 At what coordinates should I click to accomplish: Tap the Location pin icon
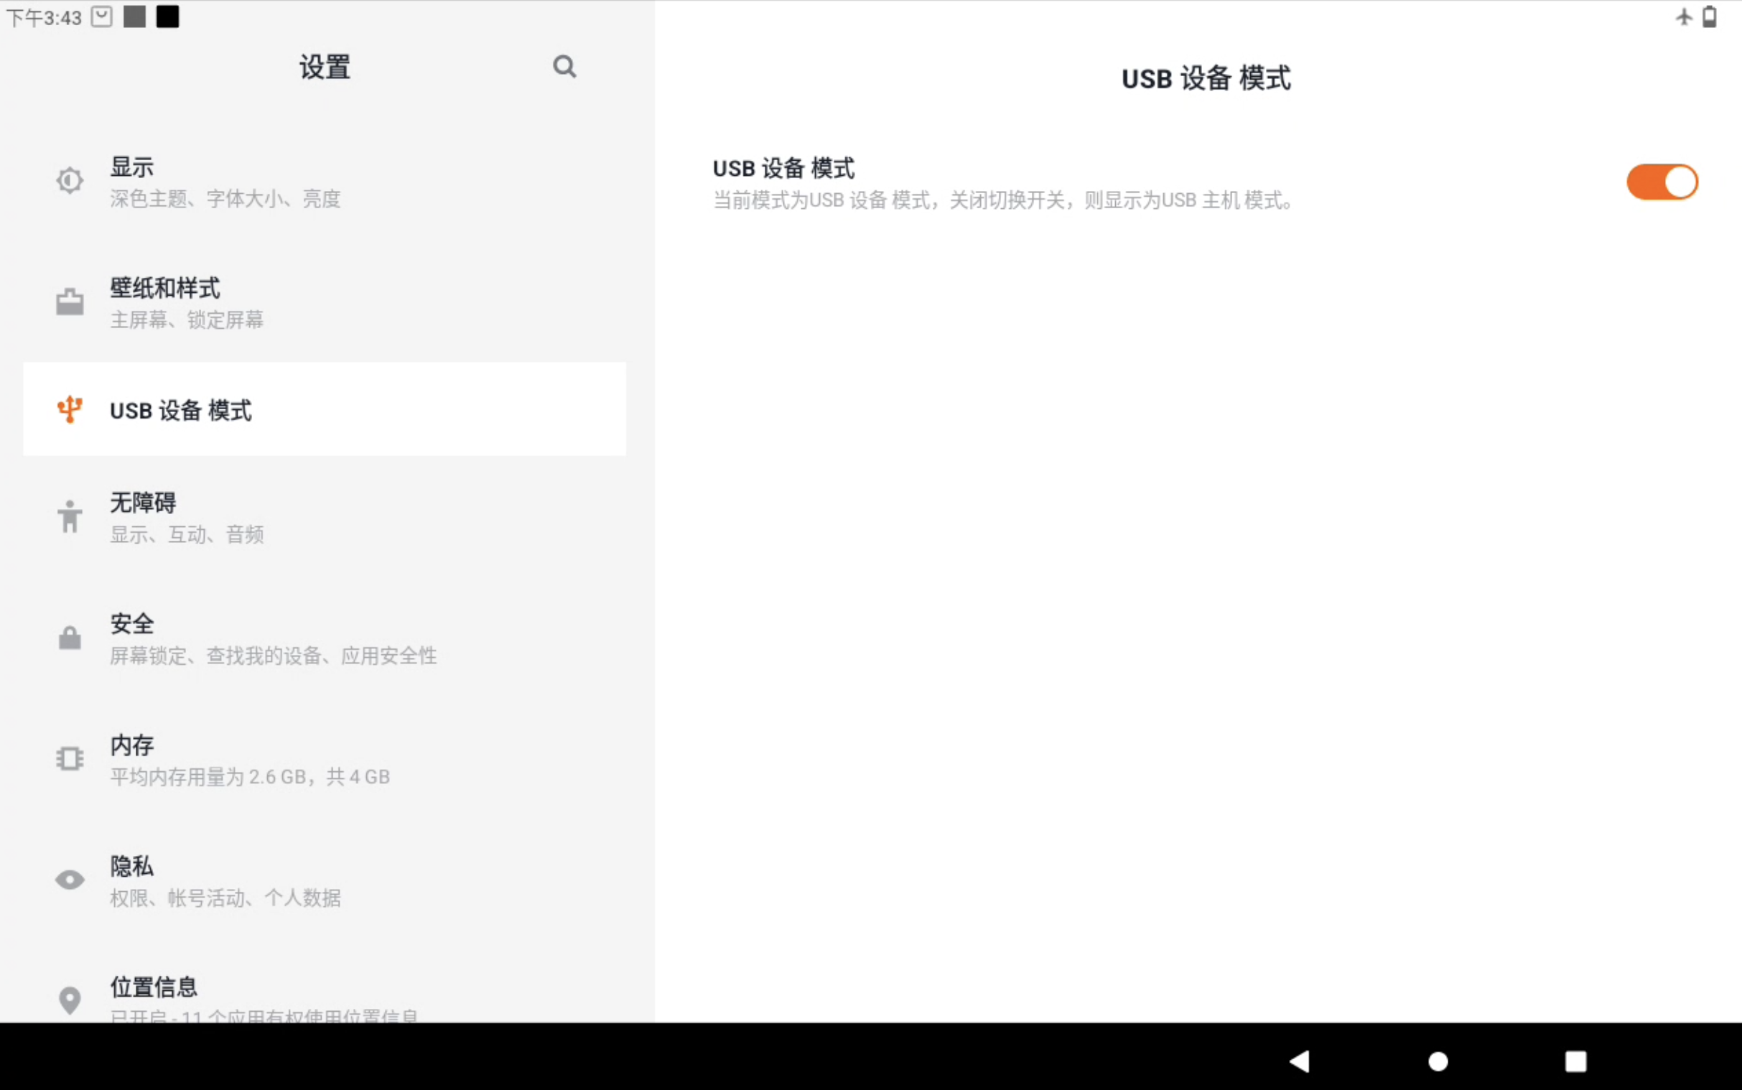(x=70, y=1000)
